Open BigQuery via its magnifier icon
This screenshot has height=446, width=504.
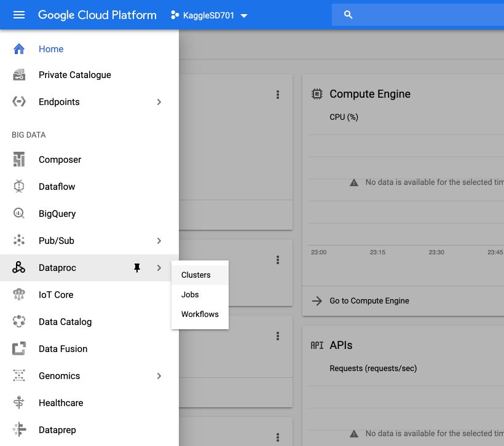coord(19,213)
